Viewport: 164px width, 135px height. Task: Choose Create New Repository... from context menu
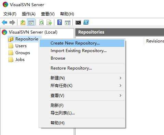tap(82, 43)
